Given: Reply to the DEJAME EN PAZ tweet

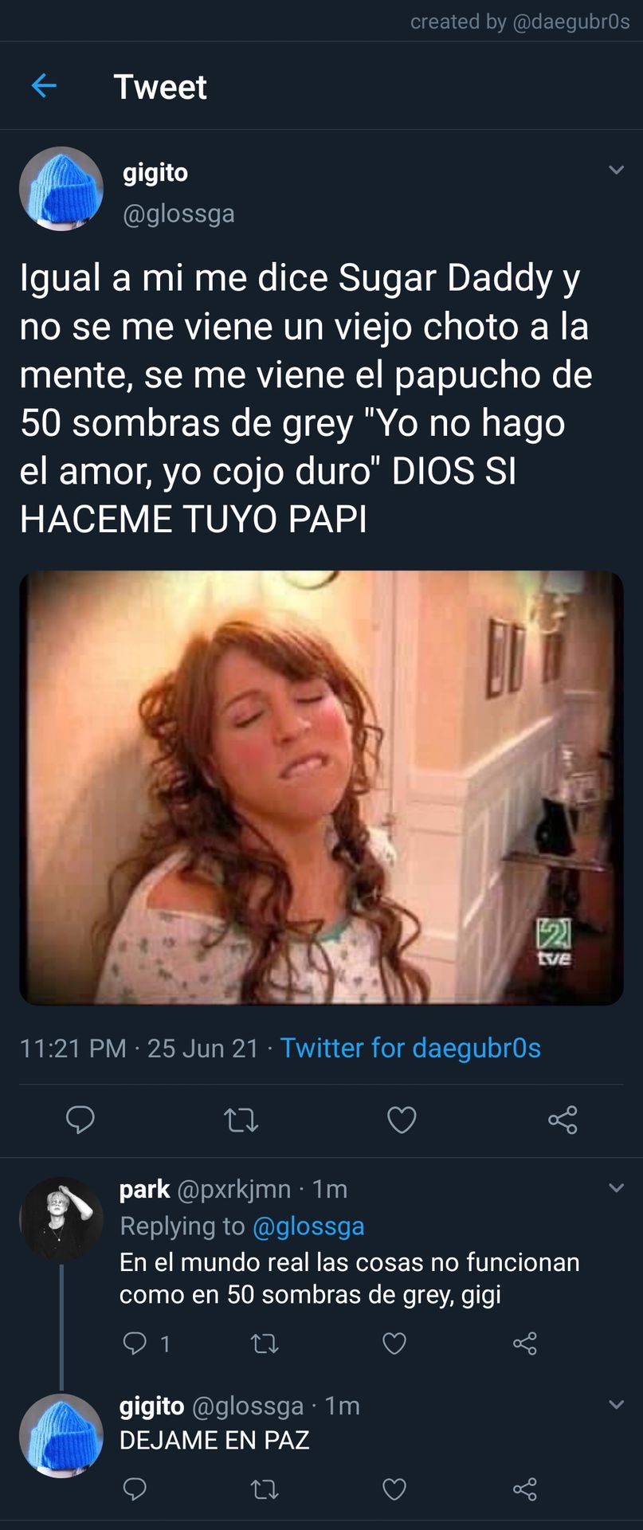Looking at the screenshot, I should tap(135, 1489).
